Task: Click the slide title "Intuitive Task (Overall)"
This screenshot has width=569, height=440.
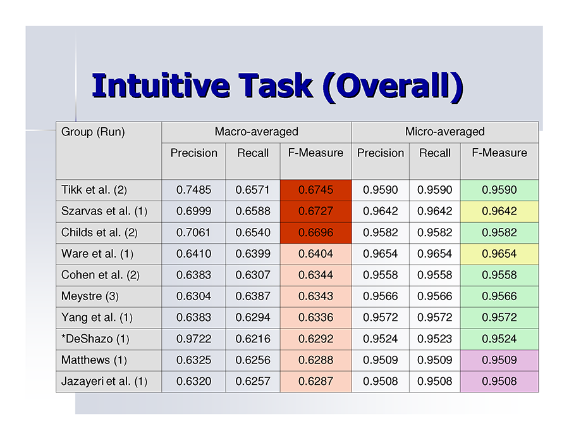Action: [x=278, y=87]
